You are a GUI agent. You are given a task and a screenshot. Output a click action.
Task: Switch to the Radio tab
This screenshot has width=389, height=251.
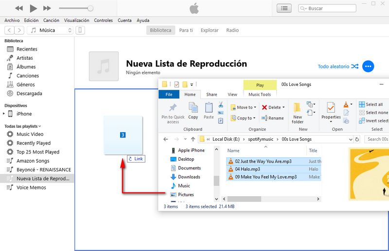[232, 30]
